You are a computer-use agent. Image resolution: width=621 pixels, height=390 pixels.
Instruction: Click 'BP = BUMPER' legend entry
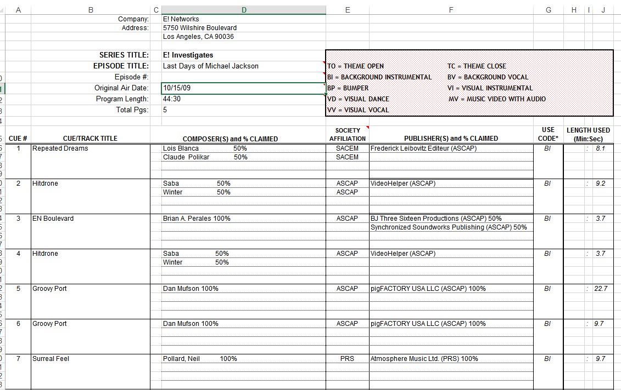coord(348,88)
